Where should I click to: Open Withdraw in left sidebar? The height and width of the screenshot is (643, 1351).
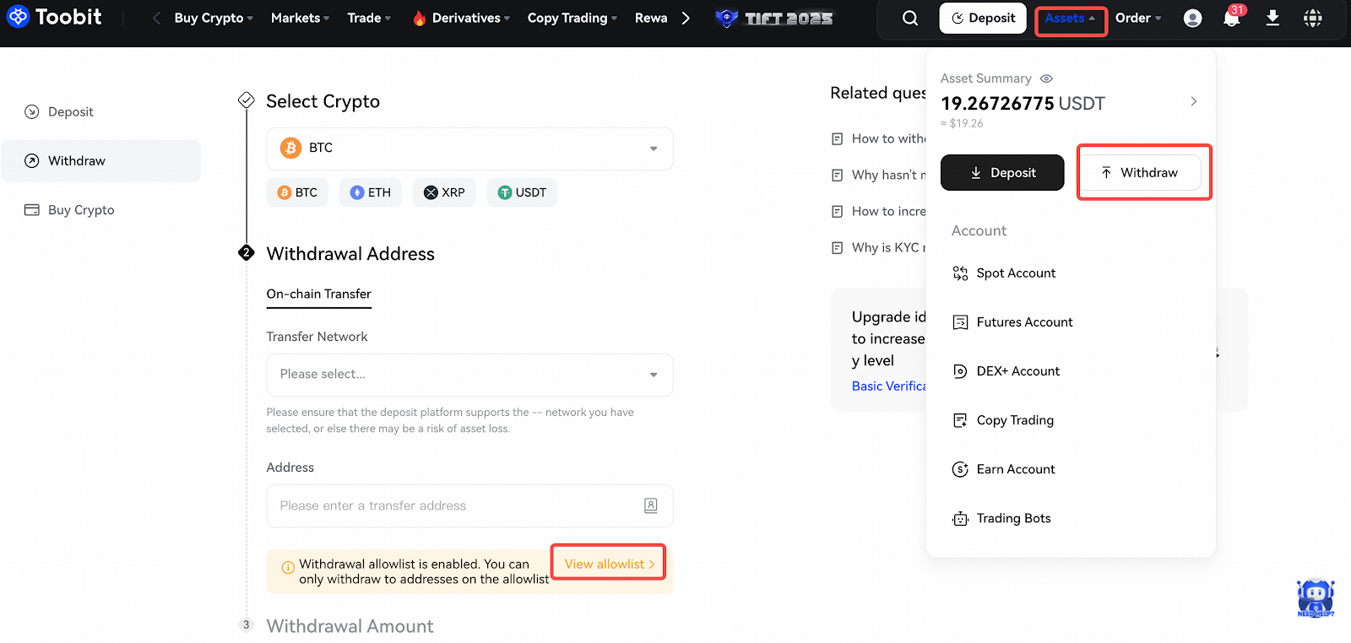[x=101, y=160]
